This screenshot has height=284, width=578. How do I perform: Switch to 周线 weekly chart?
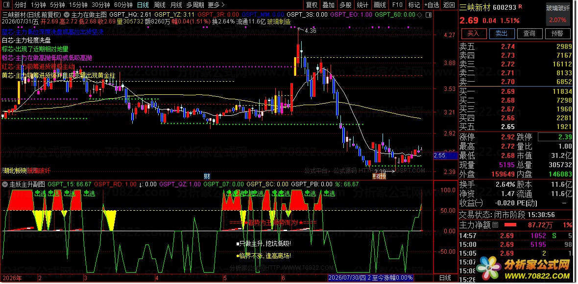160,5
